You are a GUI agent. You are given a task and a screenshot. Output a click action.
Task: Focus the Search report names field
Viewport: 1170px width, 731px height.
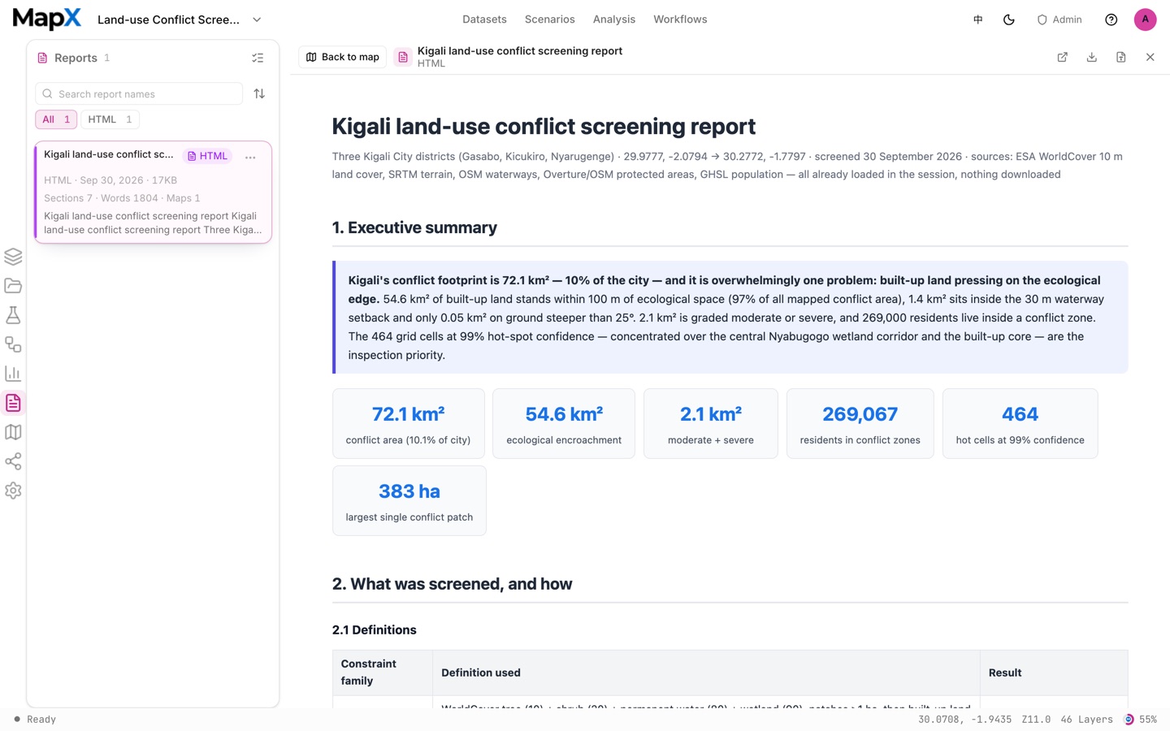139,93
